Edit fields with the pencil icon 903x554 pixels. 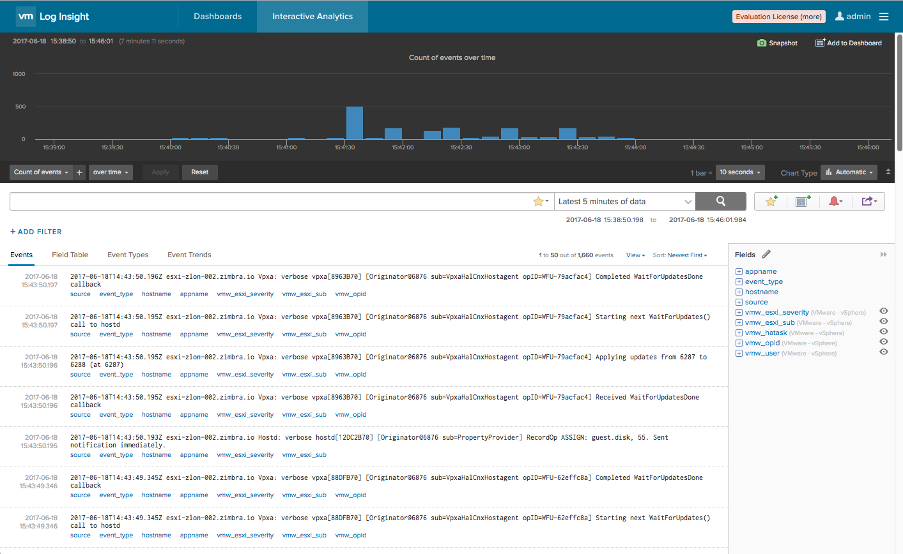pyautogui.click(x=766, y=254)
